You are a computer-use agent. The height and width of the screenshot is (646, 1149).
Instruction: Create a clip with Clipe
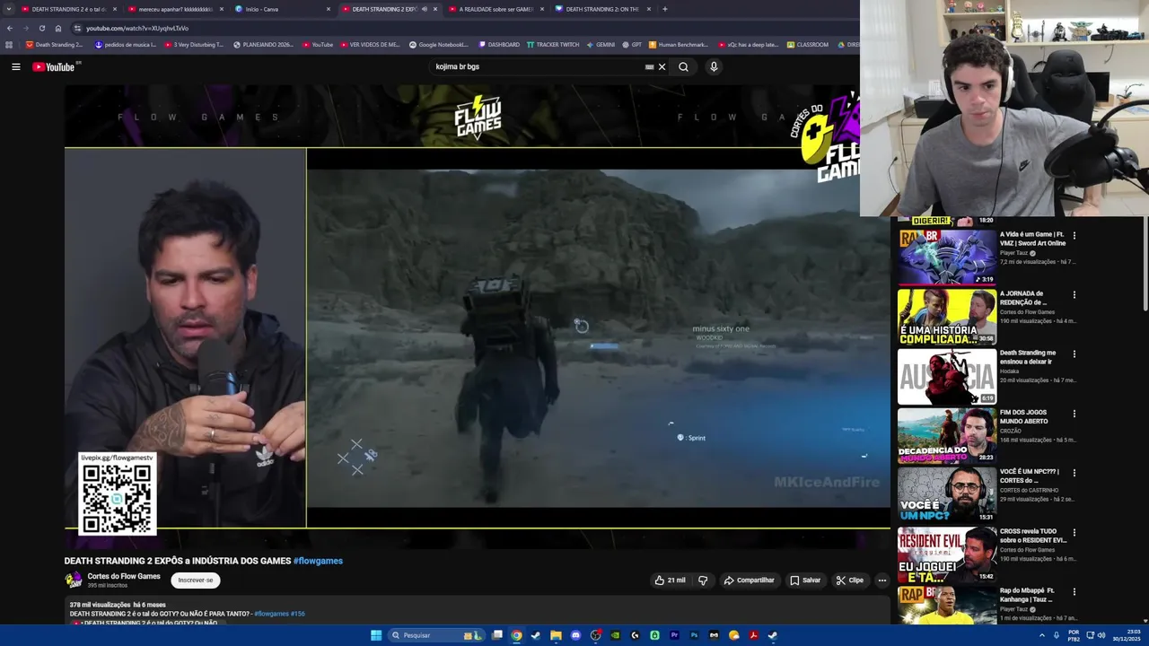pyautogui.click(x=849, y=581)
